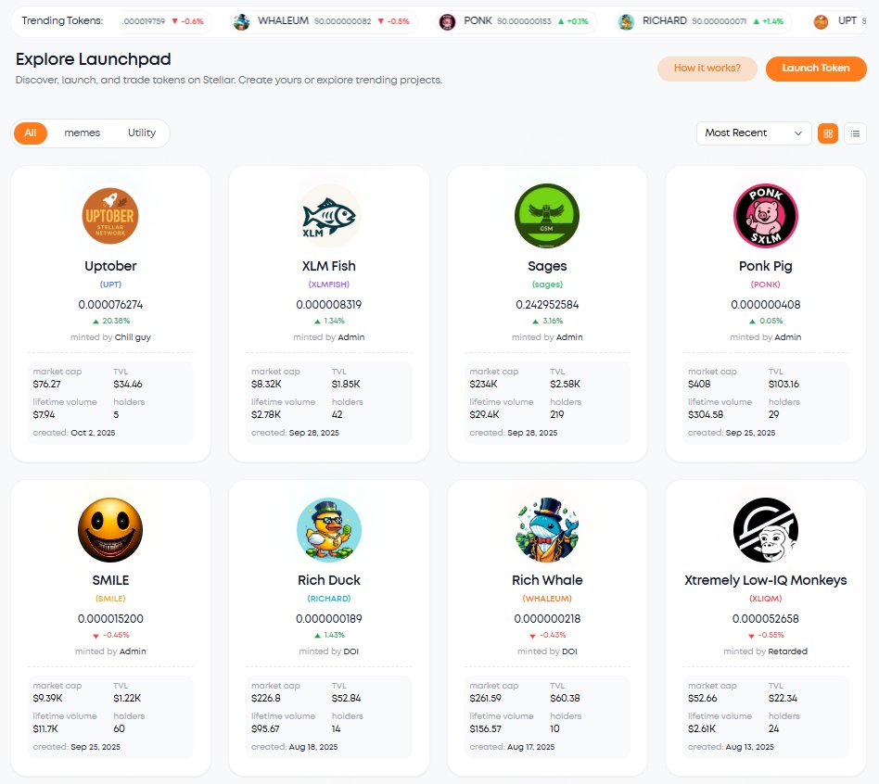Viewport: 879px width, 784px height.
Task: Select the All filter tab
Action: tap(30, 133)
